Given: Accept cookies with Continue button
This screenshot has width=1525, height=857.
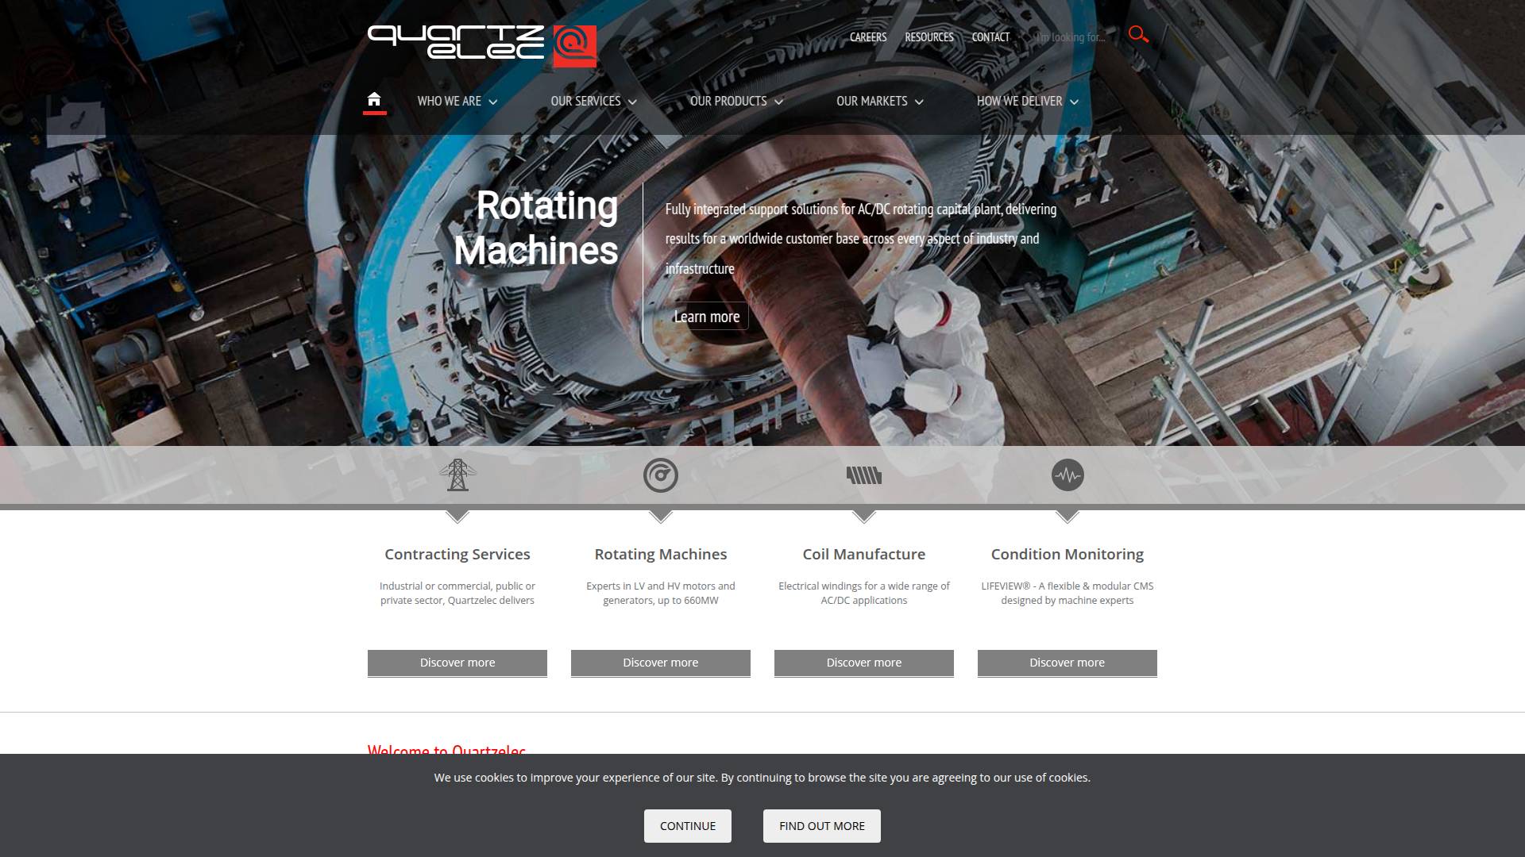Looking at the screenshot, I should [688, 826].
